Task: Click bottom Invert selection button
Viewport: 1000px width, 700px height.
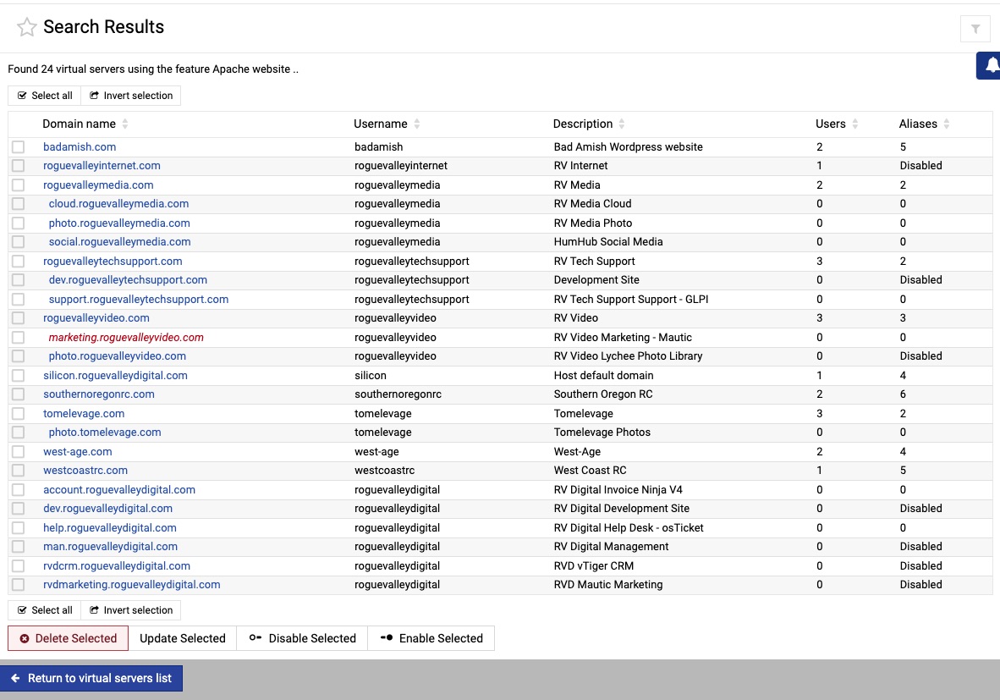Action: (131, 610)
